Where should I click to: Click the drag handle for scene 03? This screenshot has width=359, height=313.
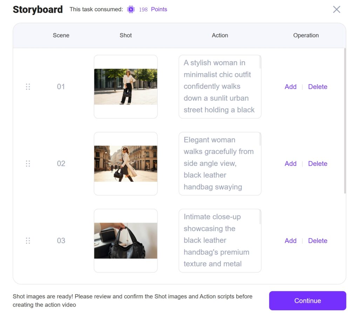[28, 241]
